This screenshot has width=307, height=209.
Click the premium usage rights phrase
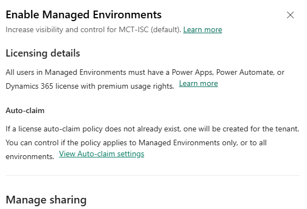tap(136, 86)
